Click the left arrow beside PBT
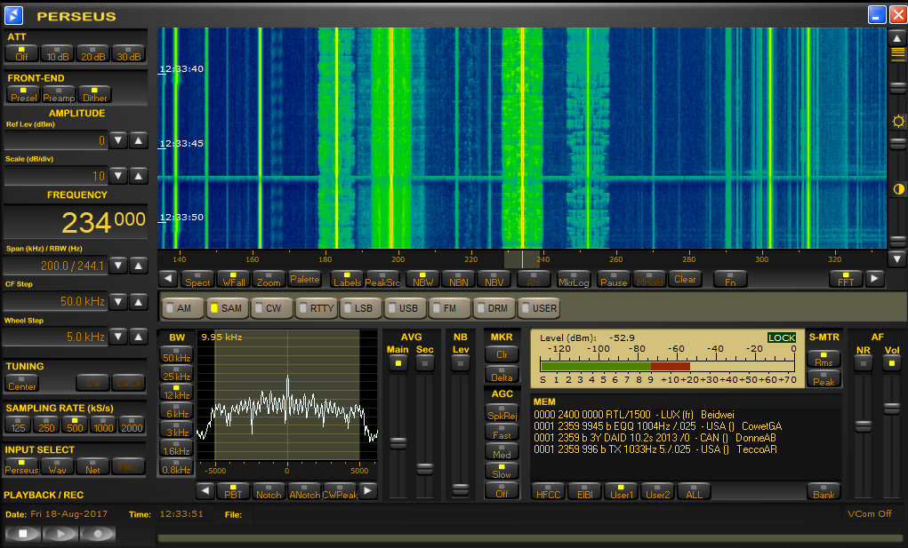908x548 pixels. (205, 491)
